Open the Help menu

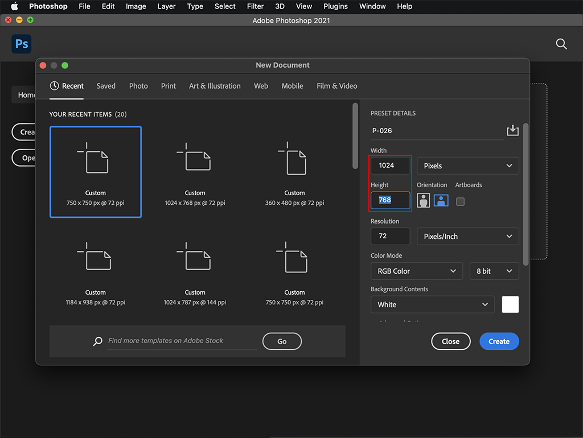[405, 6]
